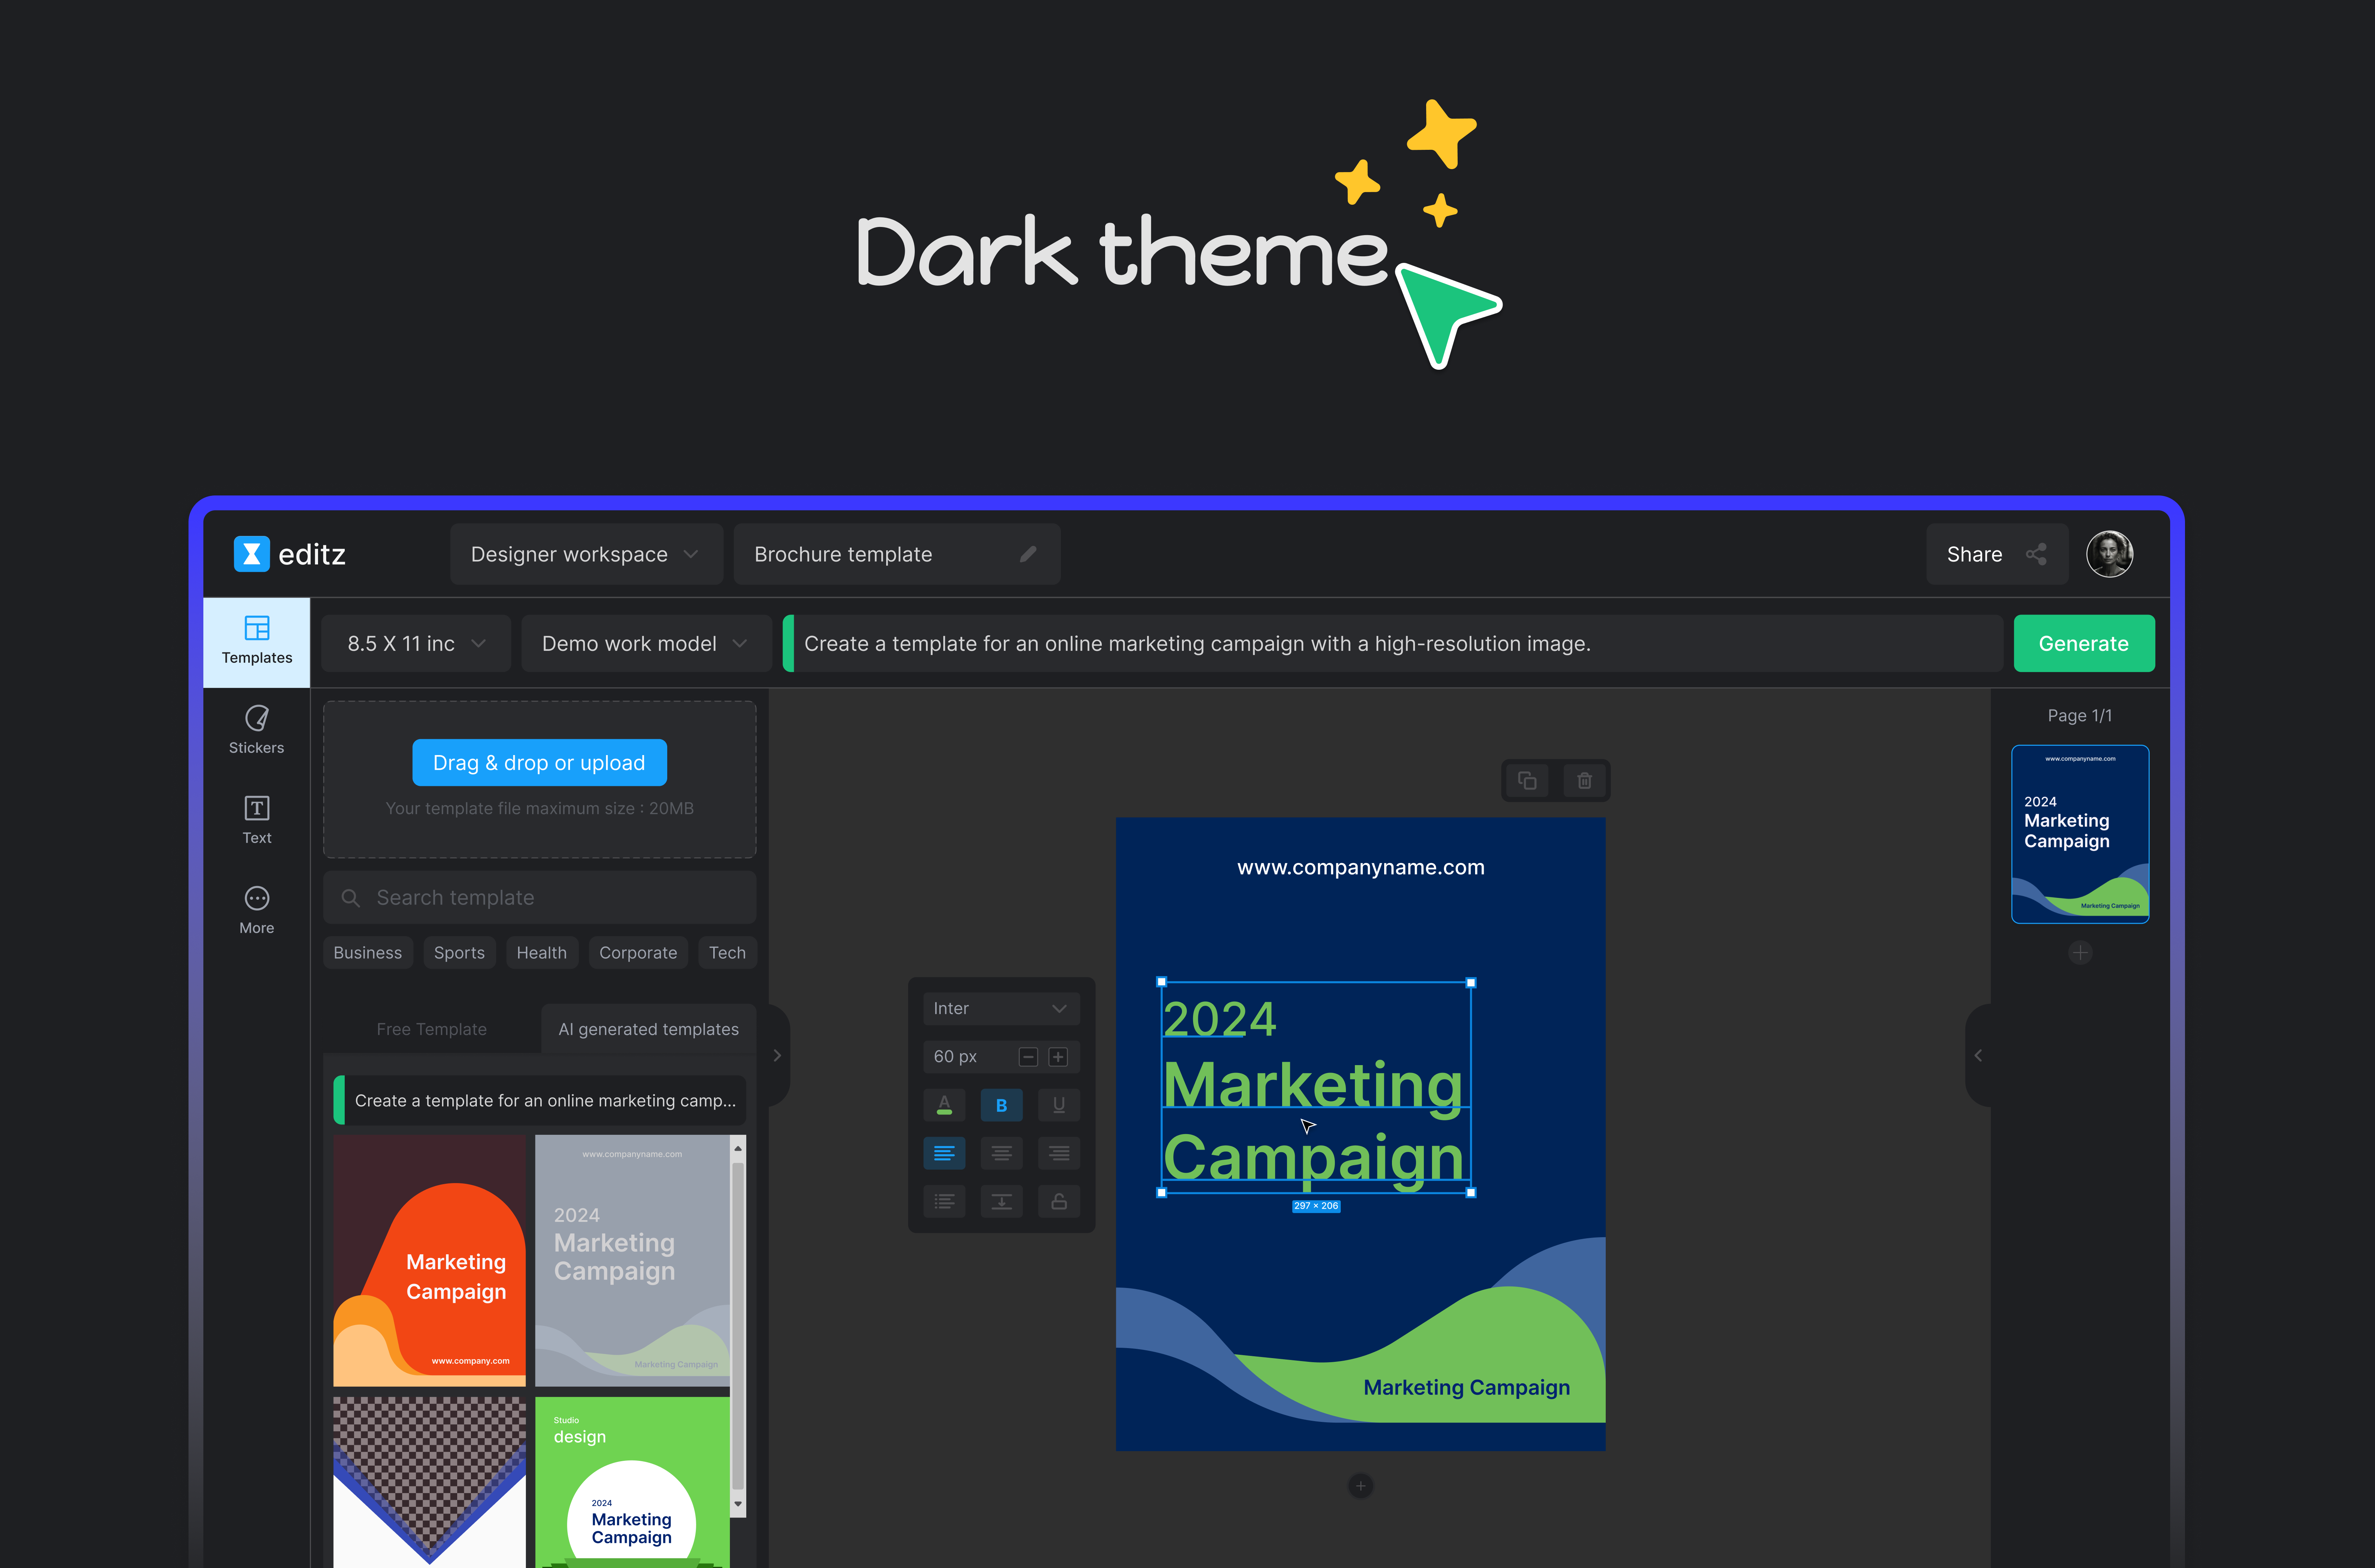
Task: Open the 8.5 X 11 inc size dropdown
Action: [416, 643]
